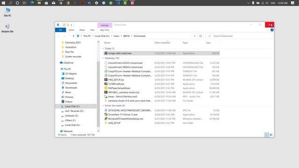Open Visual Studio Code from taskbar
The width and height of the screenshot is (299, 168).
pyautogui.click(x=118, y=3)
